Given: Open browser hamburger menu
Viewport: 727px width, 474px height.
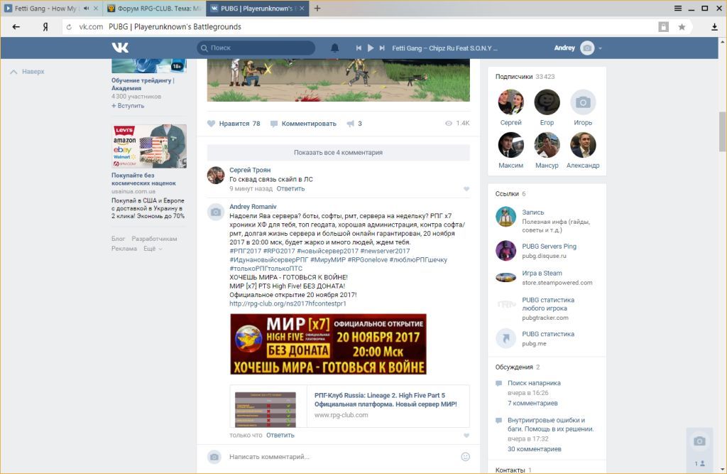Looking at the screenshot, I should [678, 9].
